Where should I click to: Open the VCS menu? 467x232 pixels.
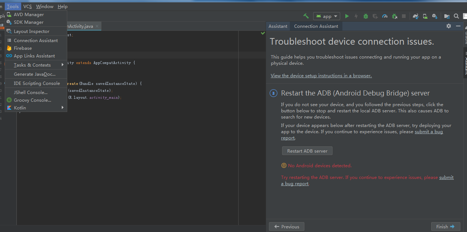point(27,6)
